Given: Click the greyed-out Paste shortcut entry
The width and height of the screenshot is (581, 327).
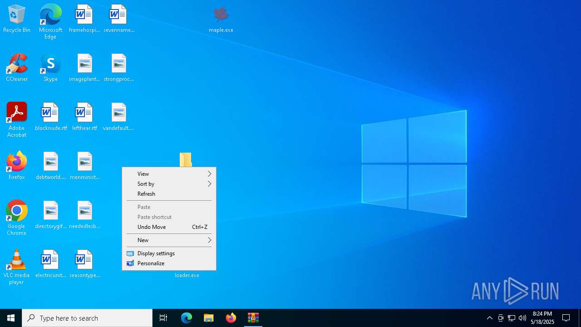Looking at the screenshot, I should coord(169,217).
